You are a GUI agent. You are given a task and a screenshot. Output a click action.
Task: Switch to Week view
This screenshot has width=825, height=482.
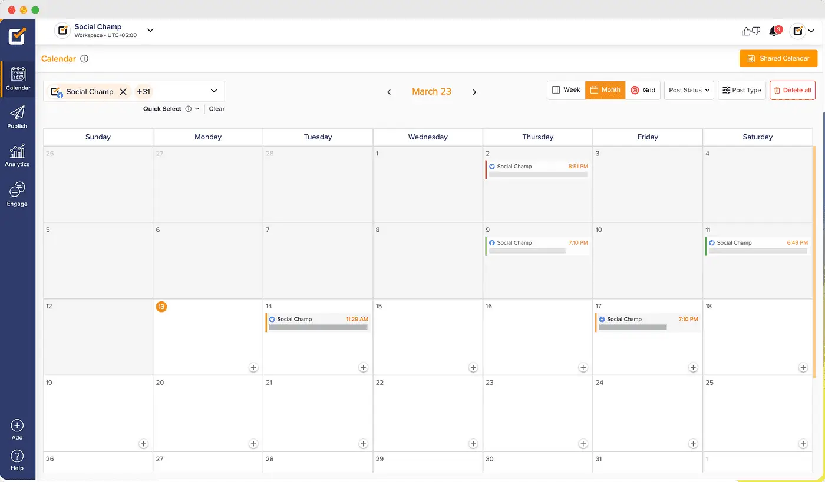click(x=566, y=90)
